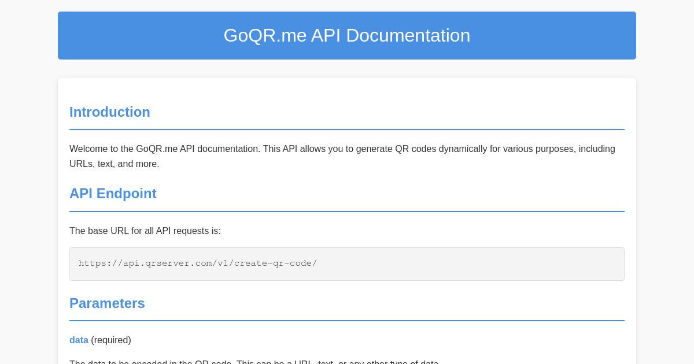Select the Parameters heading
This screenshot has width=694, height=364.
point(107,303)
